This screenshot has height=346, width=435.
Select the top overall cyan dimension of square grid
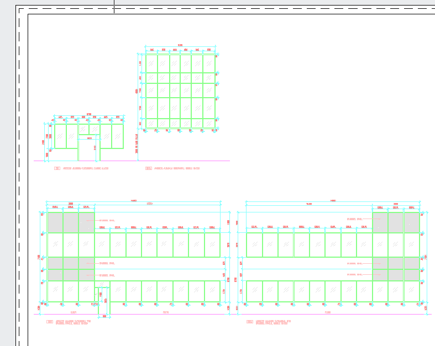pyautogui.click(x=180, y=46)
